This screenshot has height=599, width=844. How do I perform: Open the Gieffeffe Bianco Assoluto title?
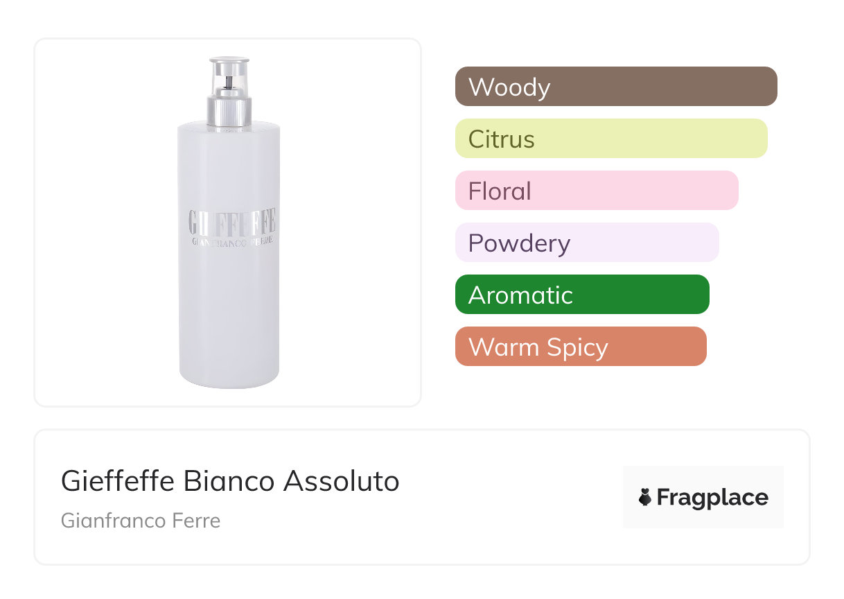click(x=230, y=481)
